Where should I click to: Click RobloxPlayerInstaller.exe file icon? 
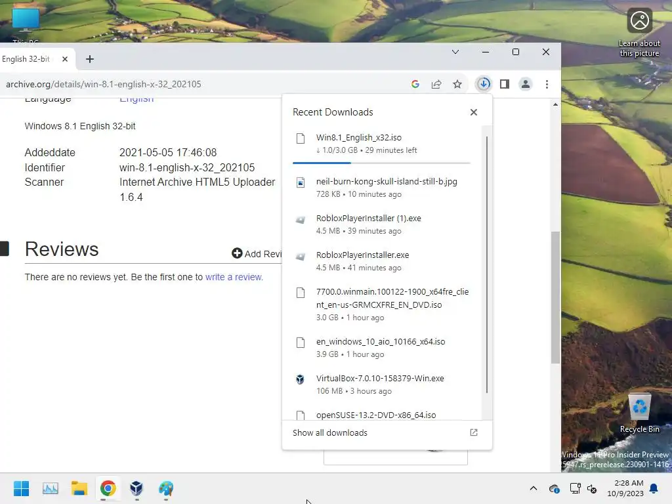[x=301, y=257]
